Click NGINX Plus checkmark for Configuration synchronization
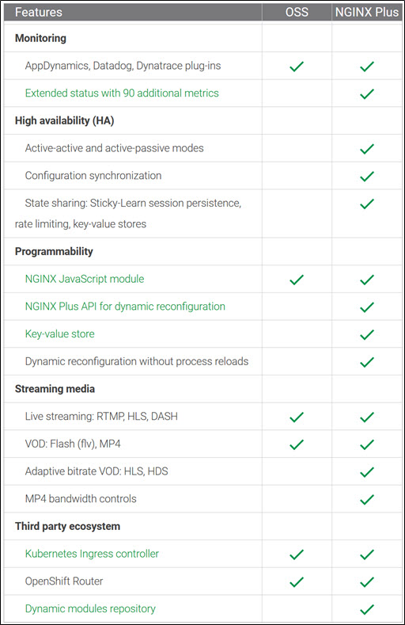Image resolution: width=405 pixels, height=625 pixels. point(367,176)
